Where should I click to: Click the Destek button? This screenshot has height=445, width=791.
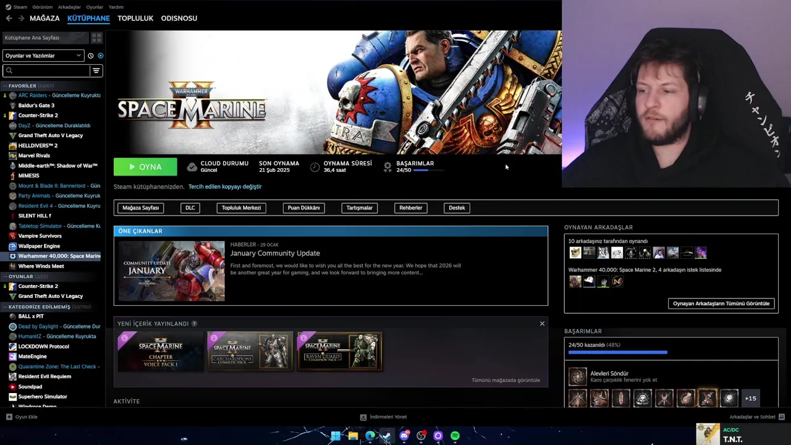coord(457,208)
